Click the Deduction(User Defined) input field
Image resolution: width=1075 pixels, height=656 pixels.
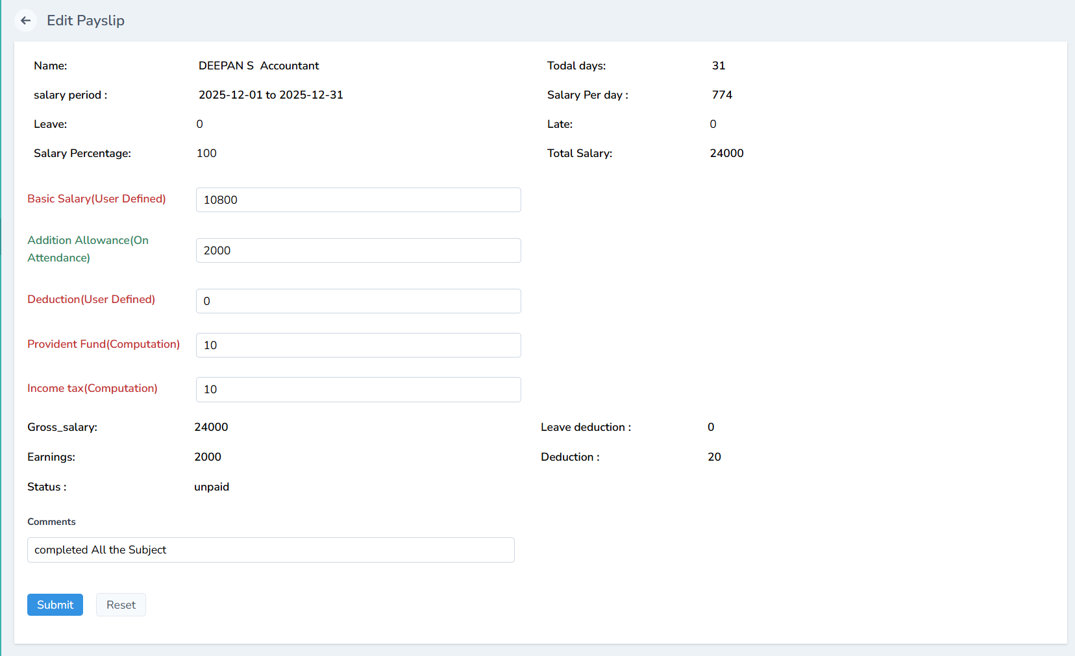pos(358,301)
